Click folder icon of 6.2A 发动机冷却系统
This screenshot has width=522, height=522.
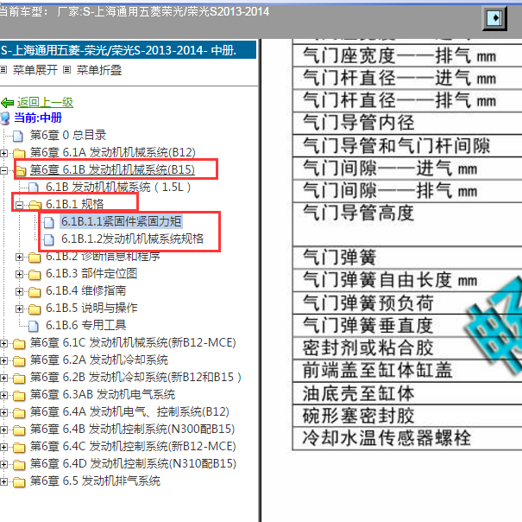[x=19, y=361]
